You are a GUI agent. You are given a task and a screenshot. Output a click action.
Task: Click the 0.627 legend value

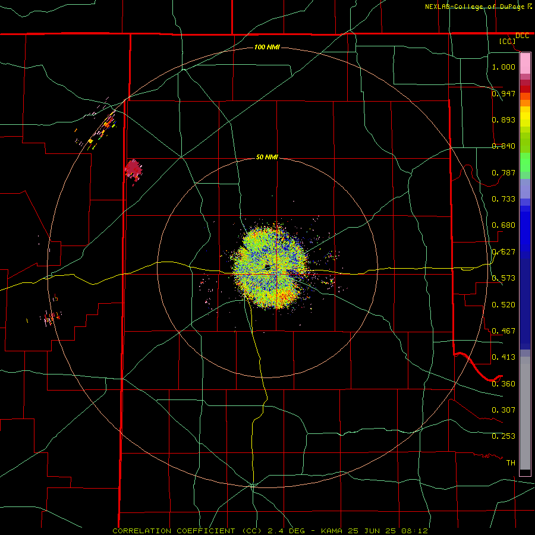[503, 251]
